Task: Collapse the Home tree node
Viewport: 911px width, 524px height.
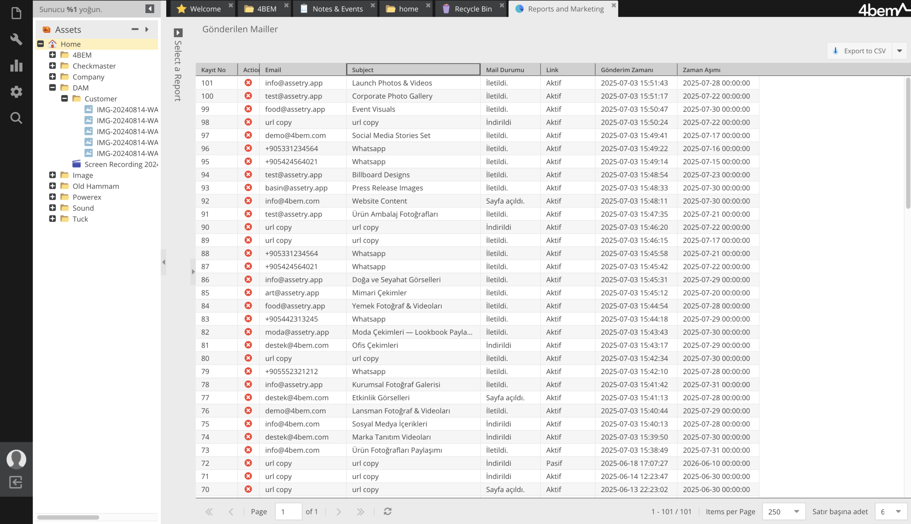Action: click(40, 44)
